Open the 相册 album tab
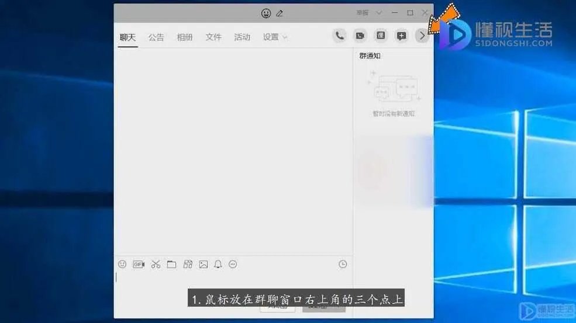Screen dimensions: 576x323 [185, 37]
